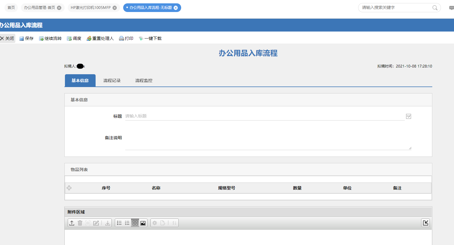Expand the attachment area panel button
Screen dimensions: 454x245
click(x=425, y=223)
